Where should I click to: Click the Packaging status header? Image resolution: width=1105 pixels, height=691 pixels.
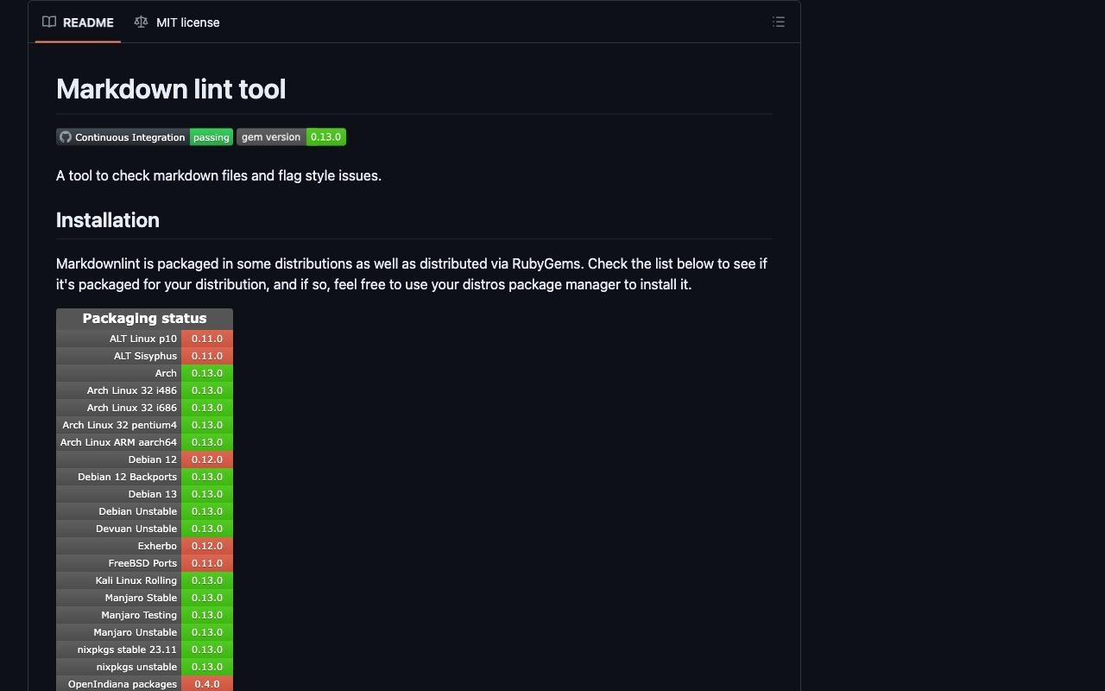pyautogui.click(x=144, y=319)
